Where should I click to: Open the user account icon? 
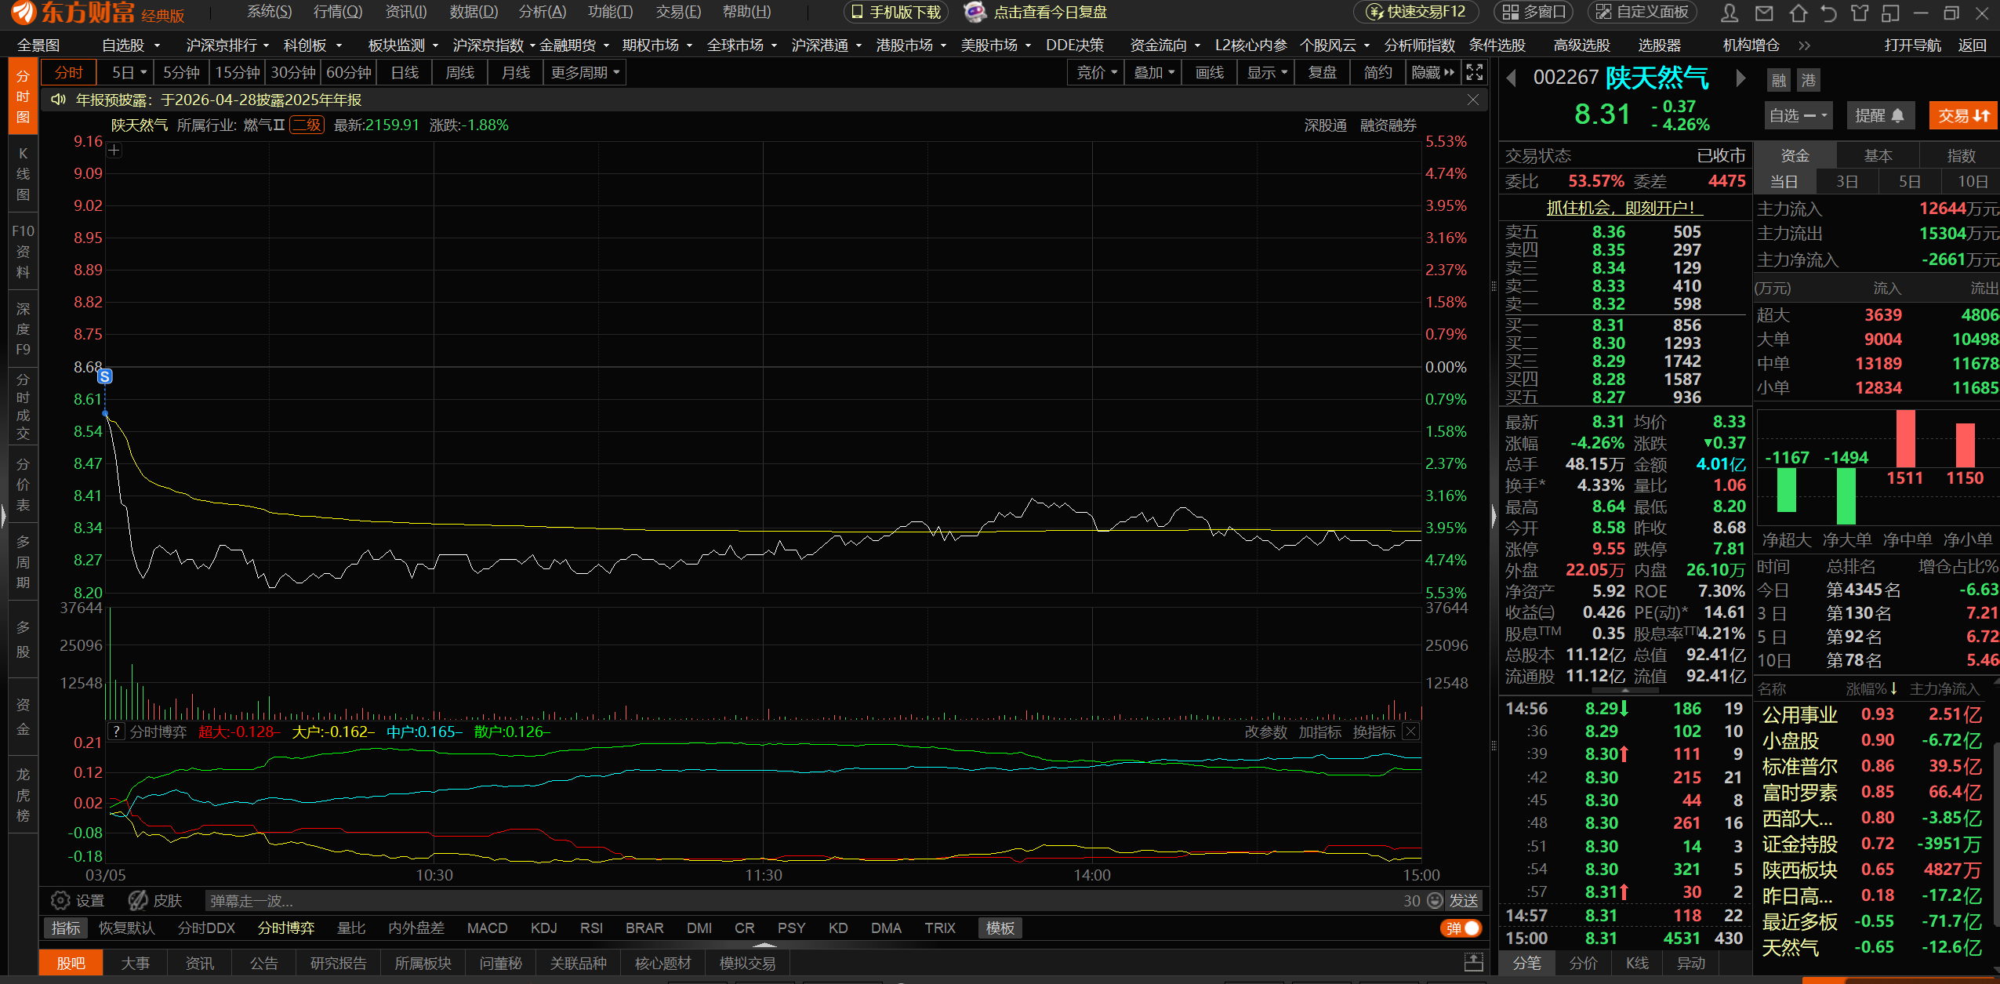coord(1730,13)
